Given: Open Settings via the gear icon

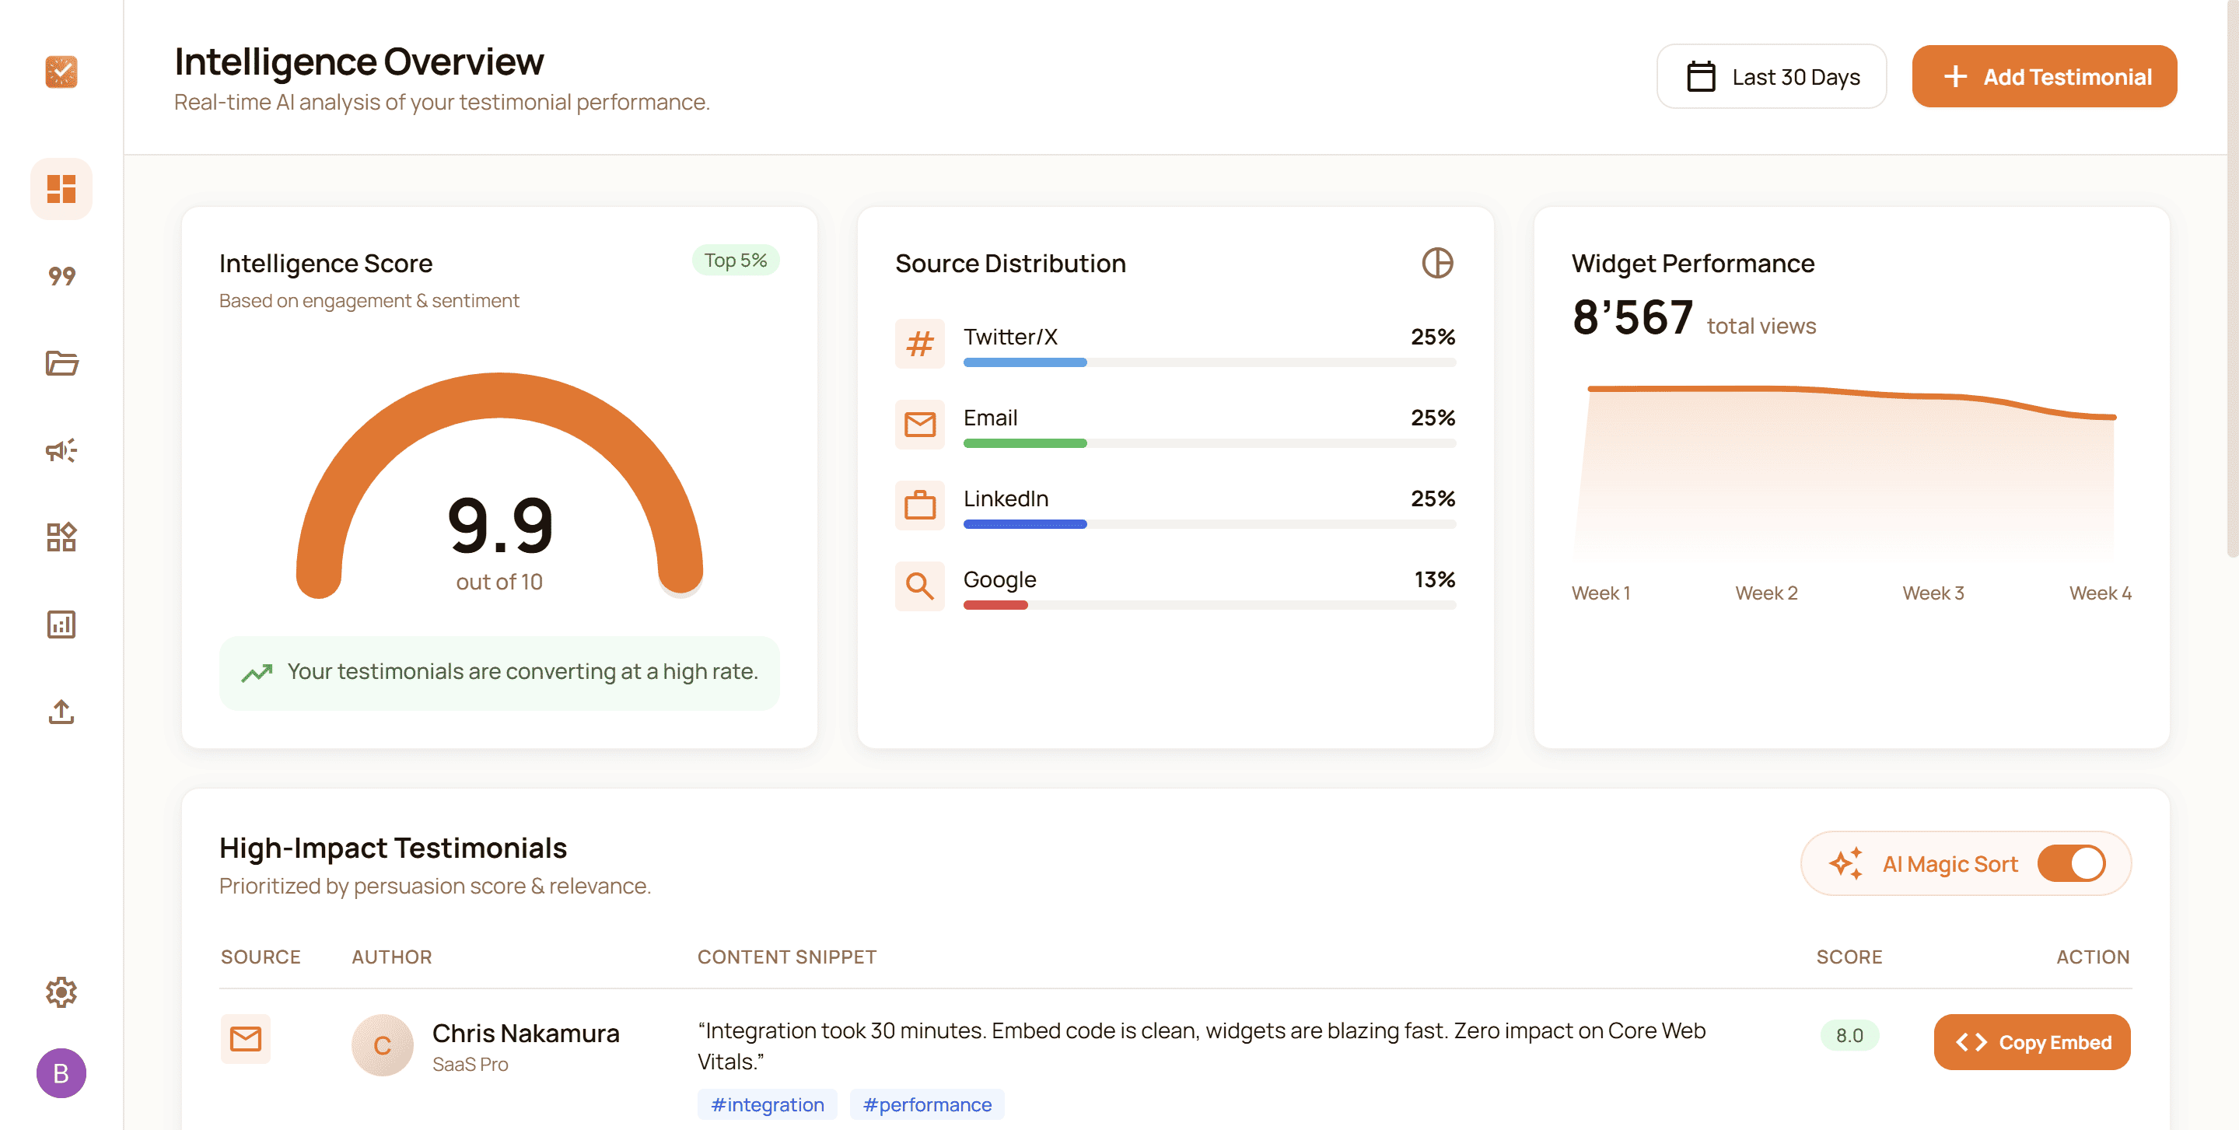Looking at the screenshot, I should coord(61,992).
